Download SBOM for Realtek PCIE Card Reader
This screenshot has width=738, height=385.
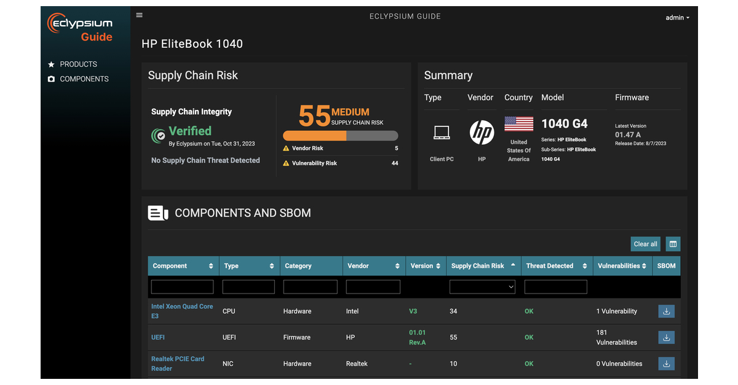click(x=666, y=364)
